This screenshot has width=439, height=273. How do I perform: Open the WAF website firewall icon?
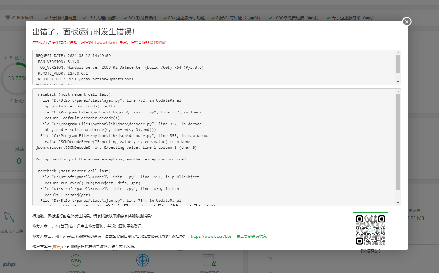click(x=76, y=260)
